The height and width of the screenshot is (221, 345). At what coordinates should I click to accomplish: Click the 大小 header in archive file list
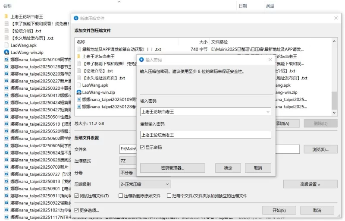203,42
